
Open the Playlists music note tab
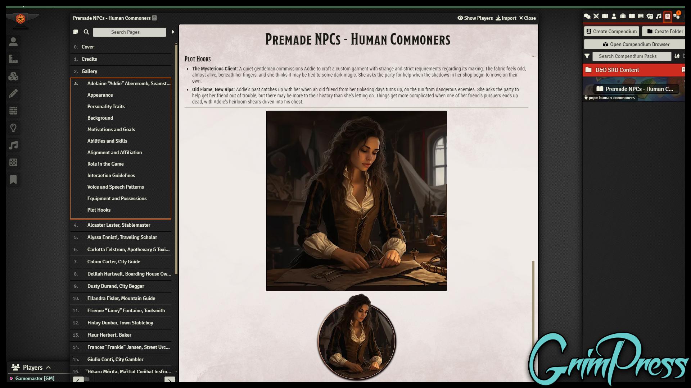coord(659,16)
